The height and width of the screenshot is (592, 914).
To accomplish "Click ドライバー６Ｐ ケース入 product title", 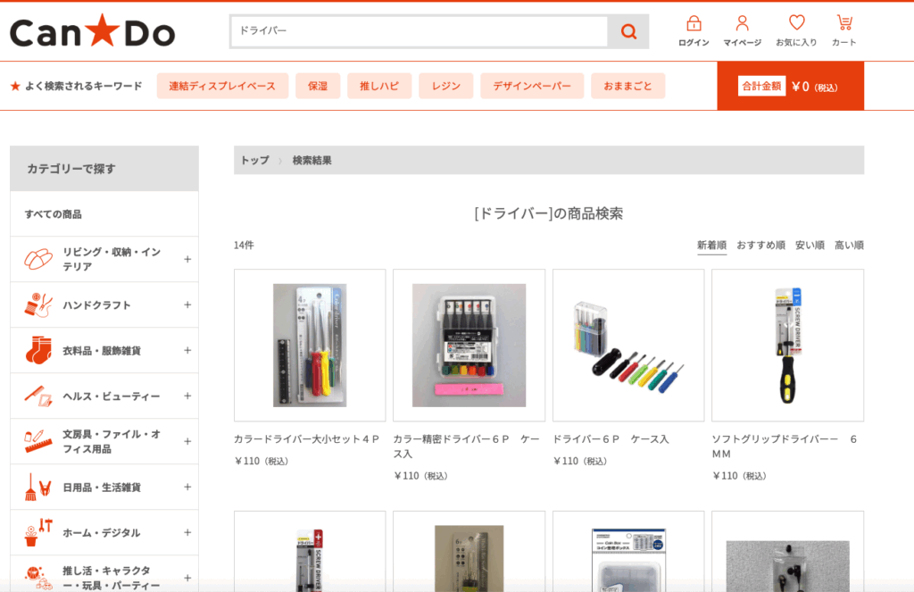I will (611, 439).
